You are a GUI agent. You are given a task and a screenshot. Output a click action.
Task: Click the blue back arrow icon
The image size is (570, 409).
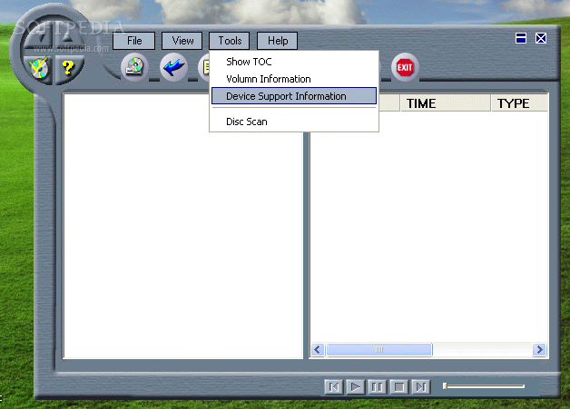pyautogui.click(x=173, y=67)
